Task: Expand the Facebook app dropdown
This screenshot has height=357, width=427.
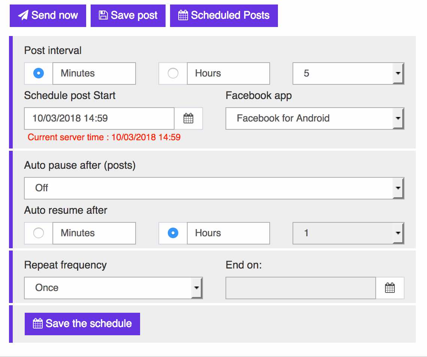Action: pos(315,118)
